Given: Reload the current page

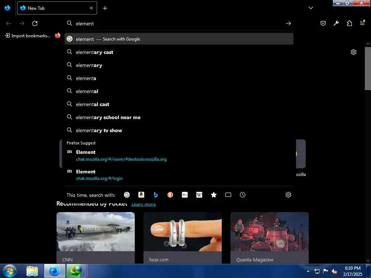Looking at the screenshot, I should 35,24.
